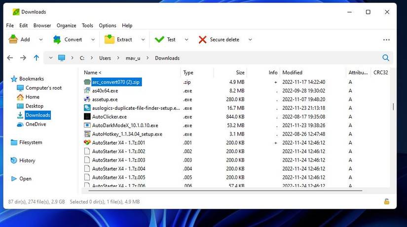Click the vertical scrollbar thumb of file list

click(x=393, y=106)
